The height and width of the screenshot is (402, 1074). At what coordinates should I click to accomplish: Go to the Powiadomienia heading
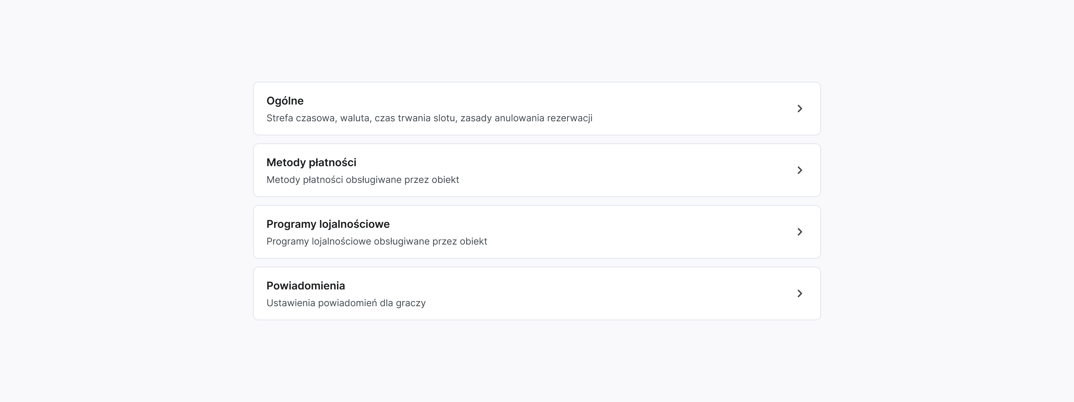306,285
